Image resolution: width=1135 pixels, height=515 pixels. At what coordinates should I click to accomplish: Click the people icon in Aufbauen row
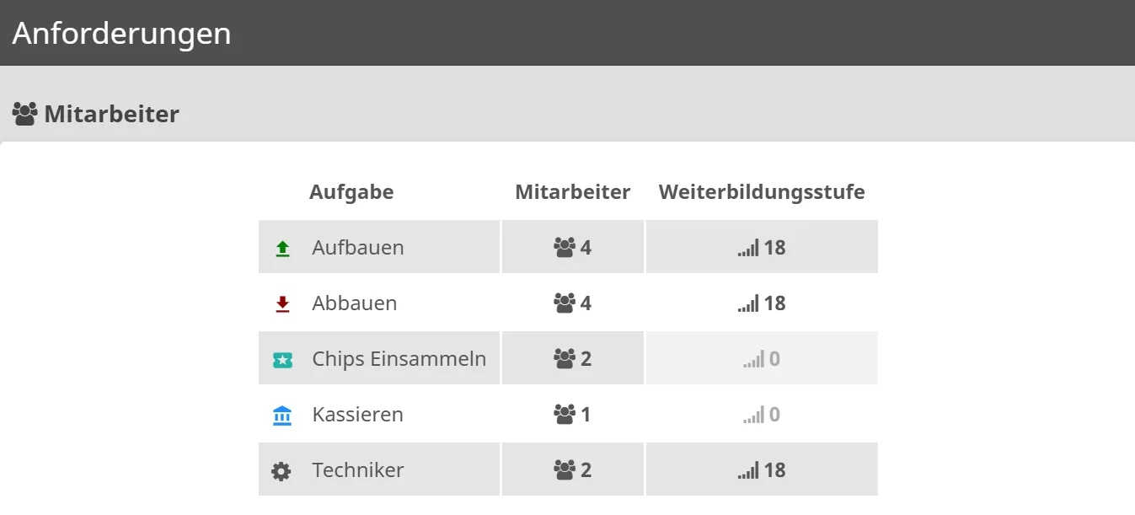[x=564, y=248]
